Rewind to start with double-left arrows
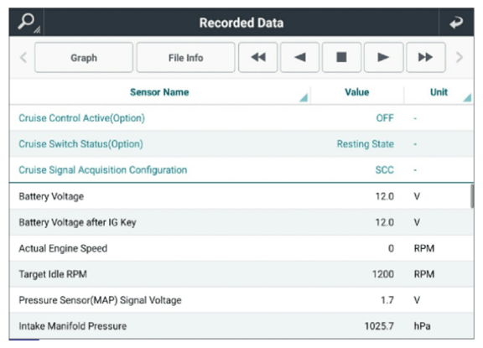Viewport: 483px width, 348px height. click(257, 58)
